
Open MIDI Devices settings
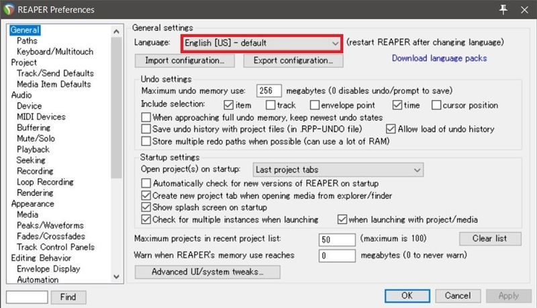click(x=41, y=117)
